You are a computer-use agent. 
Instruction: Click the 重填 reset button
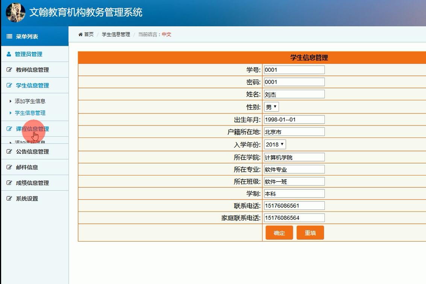pyautogui.click(x=310, y=233)
